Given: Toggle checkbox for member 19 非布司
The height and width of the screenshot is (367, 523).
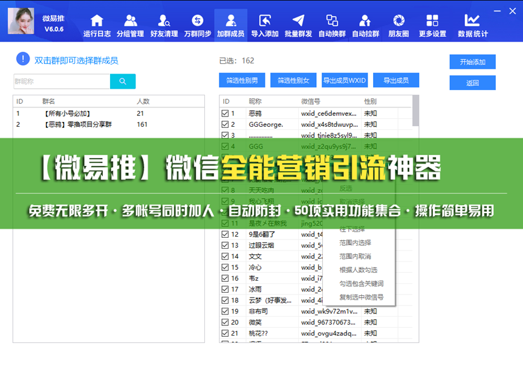Looking at the screenshot, I should click(225, 311).
